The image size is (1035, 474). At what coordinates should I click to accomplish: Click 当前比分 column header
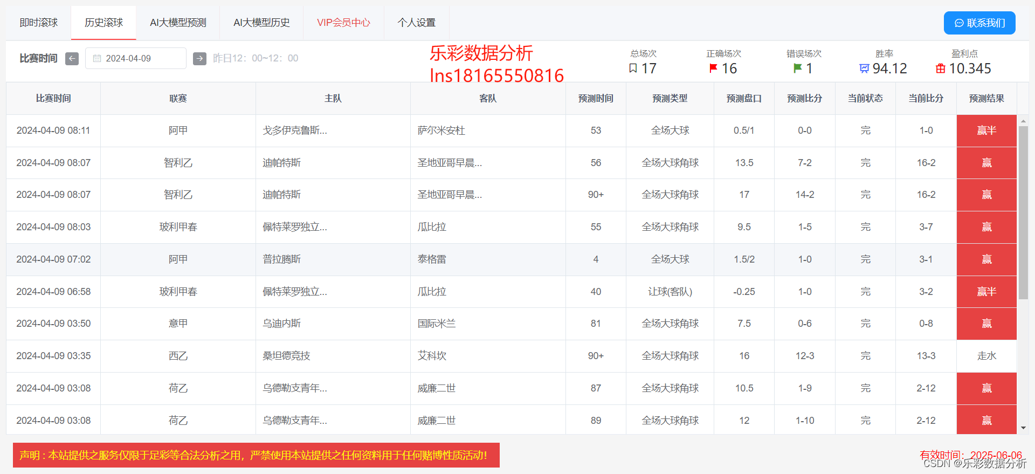tap(926, 98)
